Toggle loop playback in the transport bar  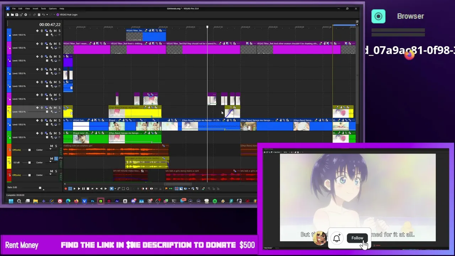coord(70,189)
